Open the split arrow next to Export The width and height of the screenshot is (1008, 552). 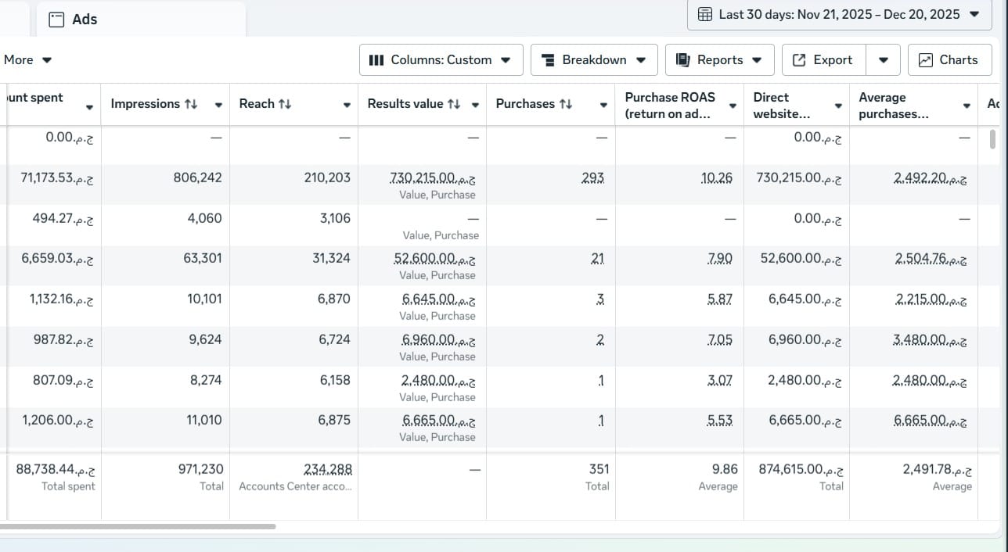click(884, 60)
